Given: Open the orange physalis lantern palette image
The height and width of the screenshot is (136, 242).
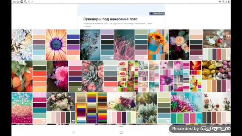Looking at the screenshot, I should point(29,76).
